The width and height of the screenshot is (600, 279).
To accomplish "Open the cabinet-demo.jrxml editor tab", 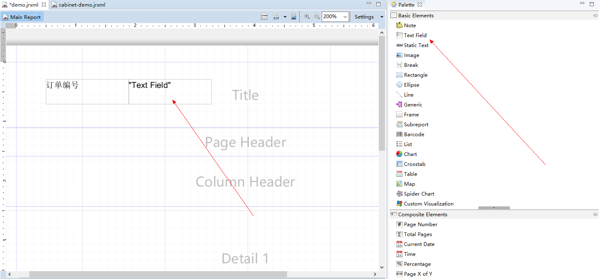I will [79, 5].
